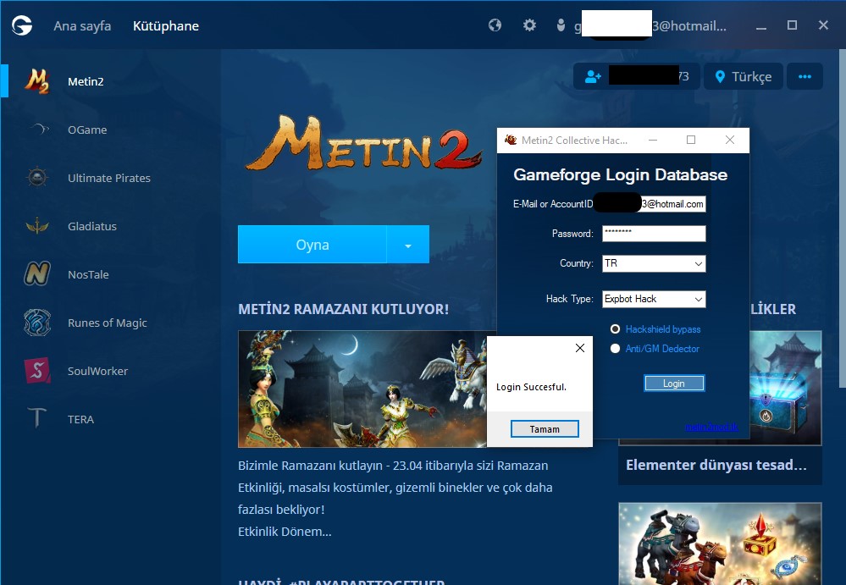The image size is (846, 585).
Task: Select NosTale game icon
Action: pyautogui.click(x=37, y=274)
